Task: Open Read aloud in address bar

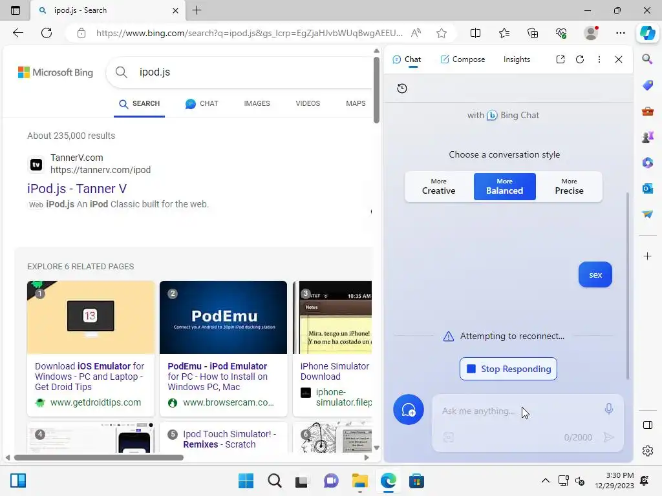Action: 416,33
